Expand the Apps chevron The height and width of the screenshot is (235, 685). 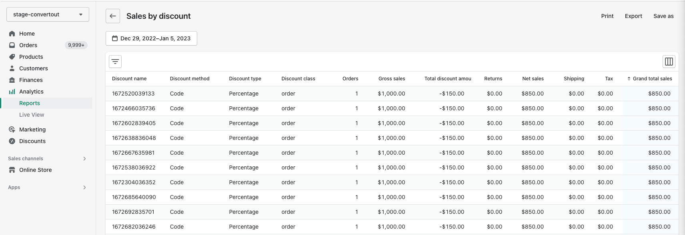click(84, 187)
